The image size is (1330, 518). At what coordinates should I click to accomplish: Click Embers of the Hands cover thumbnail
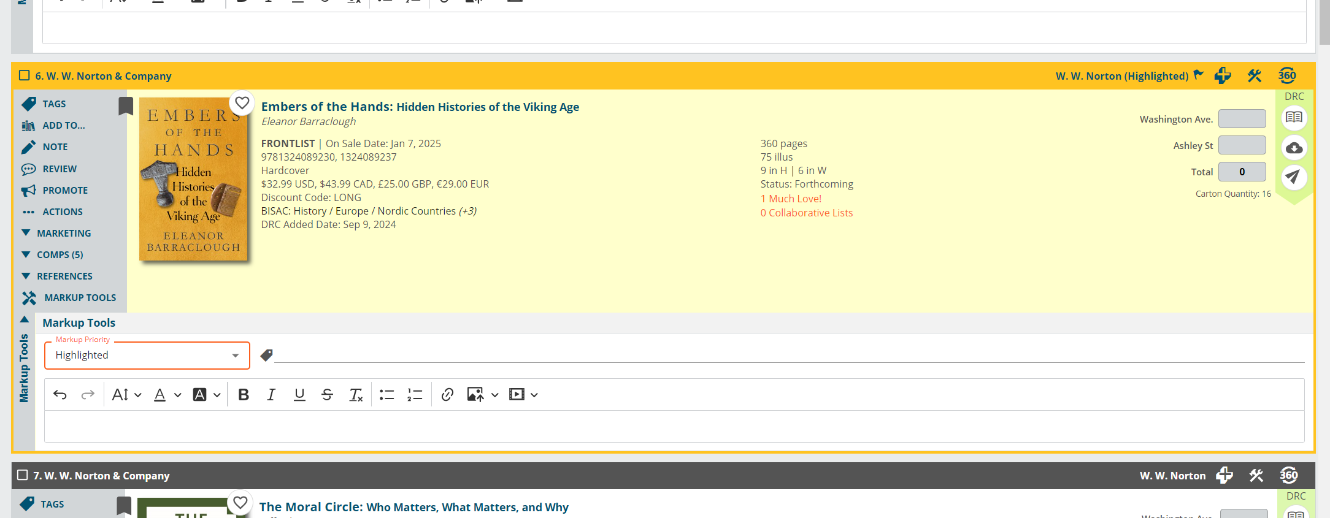(194, 179)
